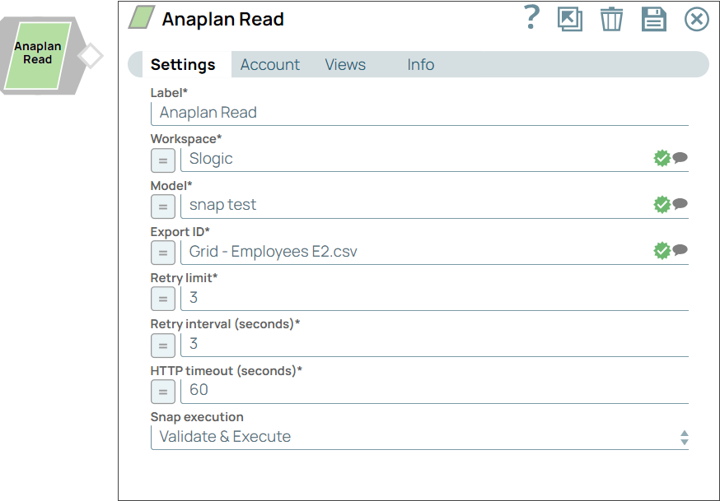Toggle expression mode for the Workspace field
Viewport: 720px width, 501px height.
tap(162, 160)
